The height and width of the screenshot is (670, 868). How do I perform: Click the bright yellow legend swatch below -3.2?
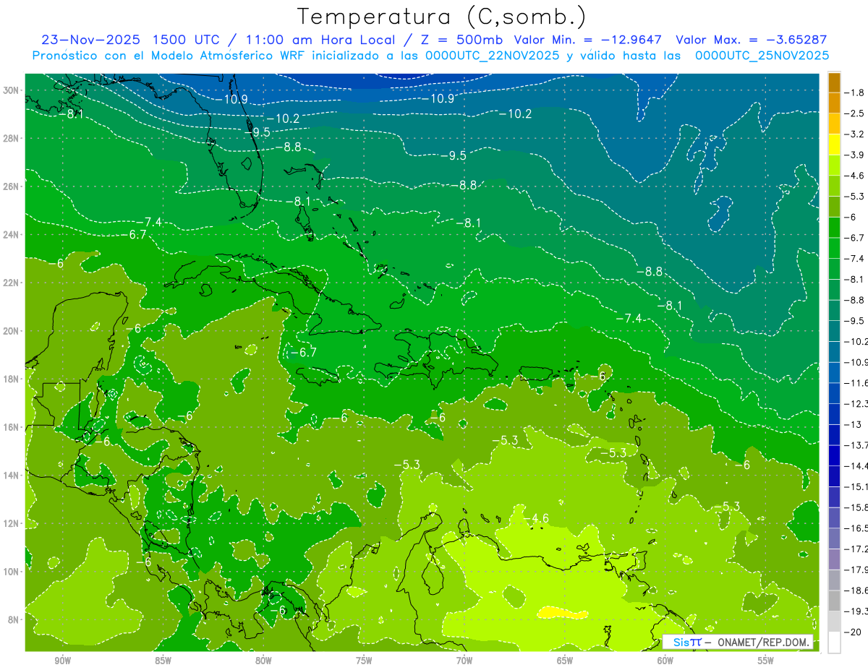coord(834,145)
